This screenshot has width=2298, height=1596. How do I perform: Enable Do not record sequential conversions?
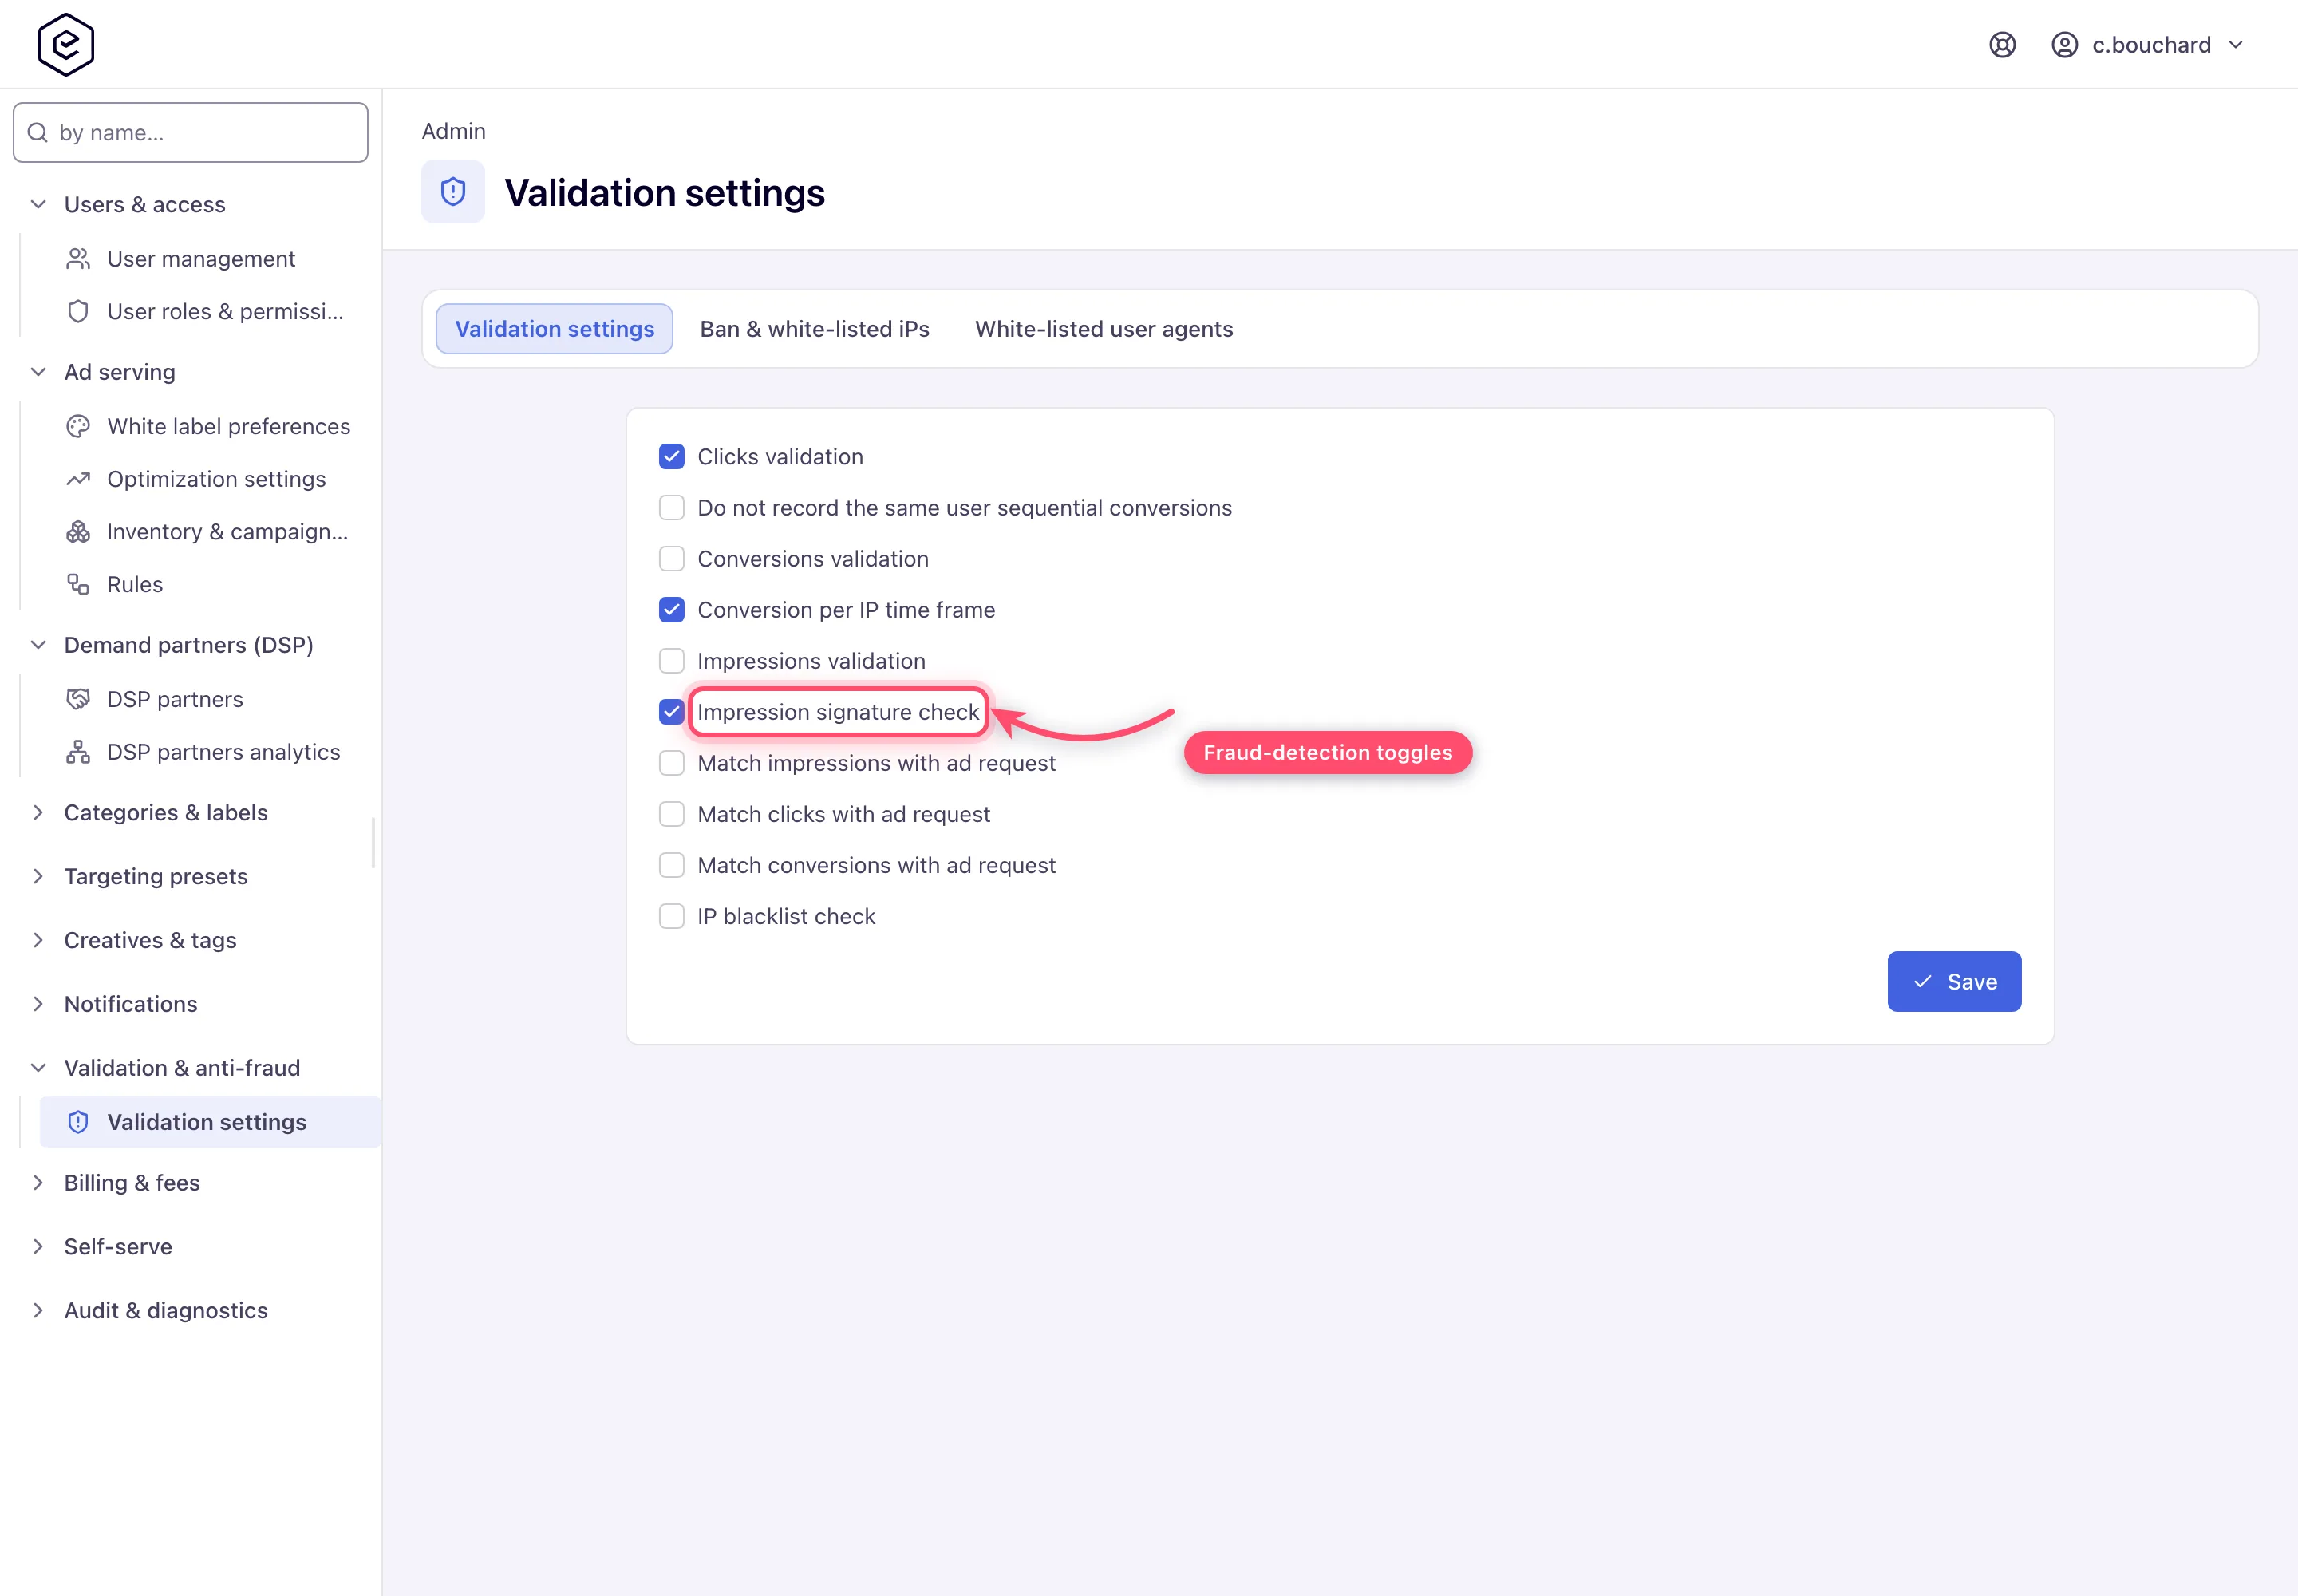tap(672, 508)
